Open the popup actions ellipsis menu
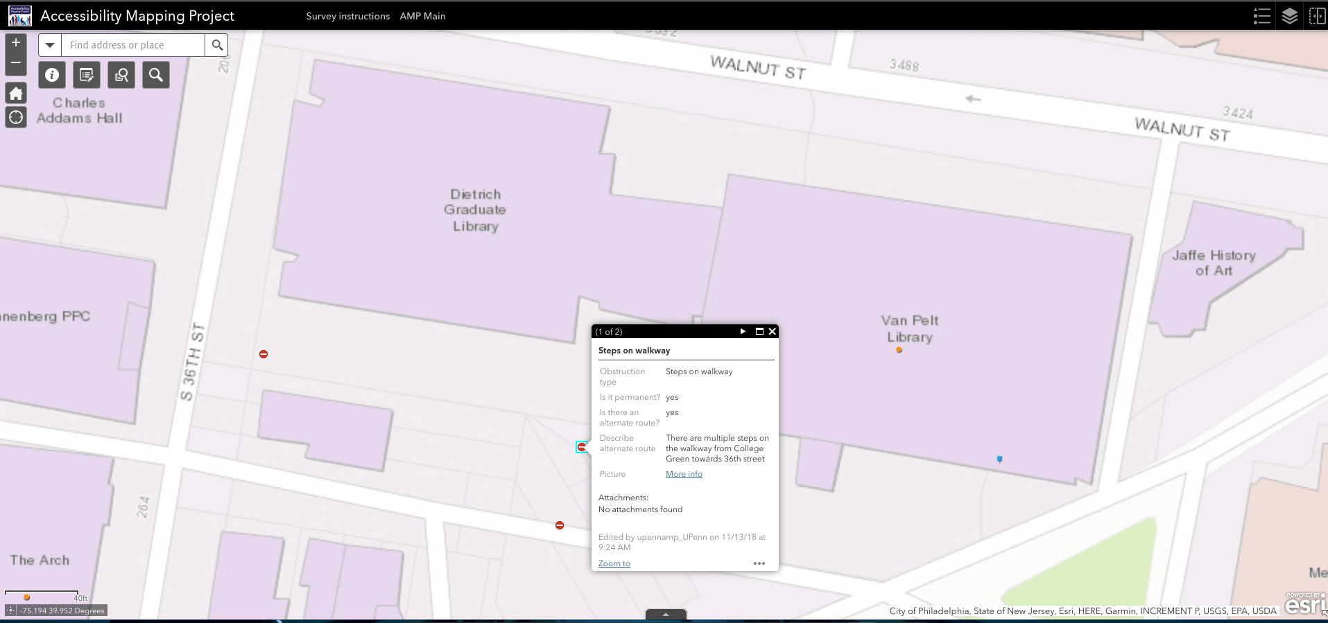This screenshot has height=623, width=1328. (759, 563)
